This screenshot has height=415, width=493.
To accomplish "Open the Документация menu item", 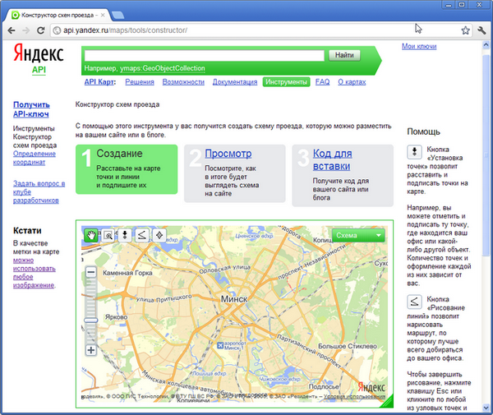I will click(x=235, y=82).
